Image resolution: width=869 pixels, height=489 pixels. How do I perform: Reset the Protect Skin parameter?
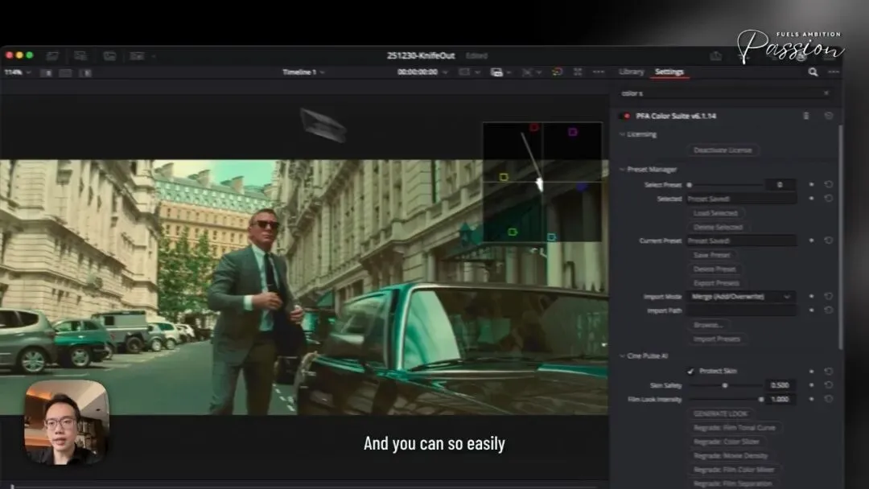click(829, 371)
